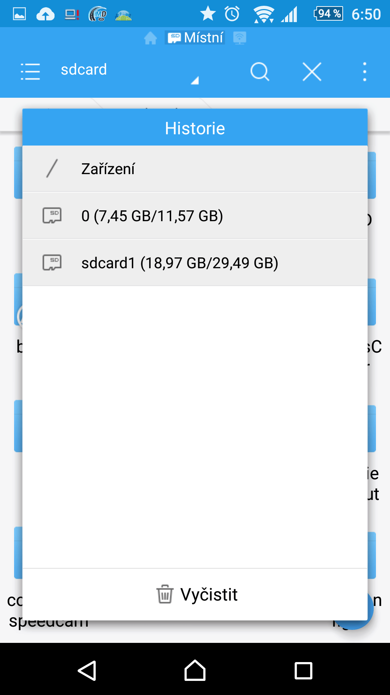The width and height of the screenshot is (390, 695).
Task: Tap the trash can icon
Action: pyautogui.click(x=165, y=594)
